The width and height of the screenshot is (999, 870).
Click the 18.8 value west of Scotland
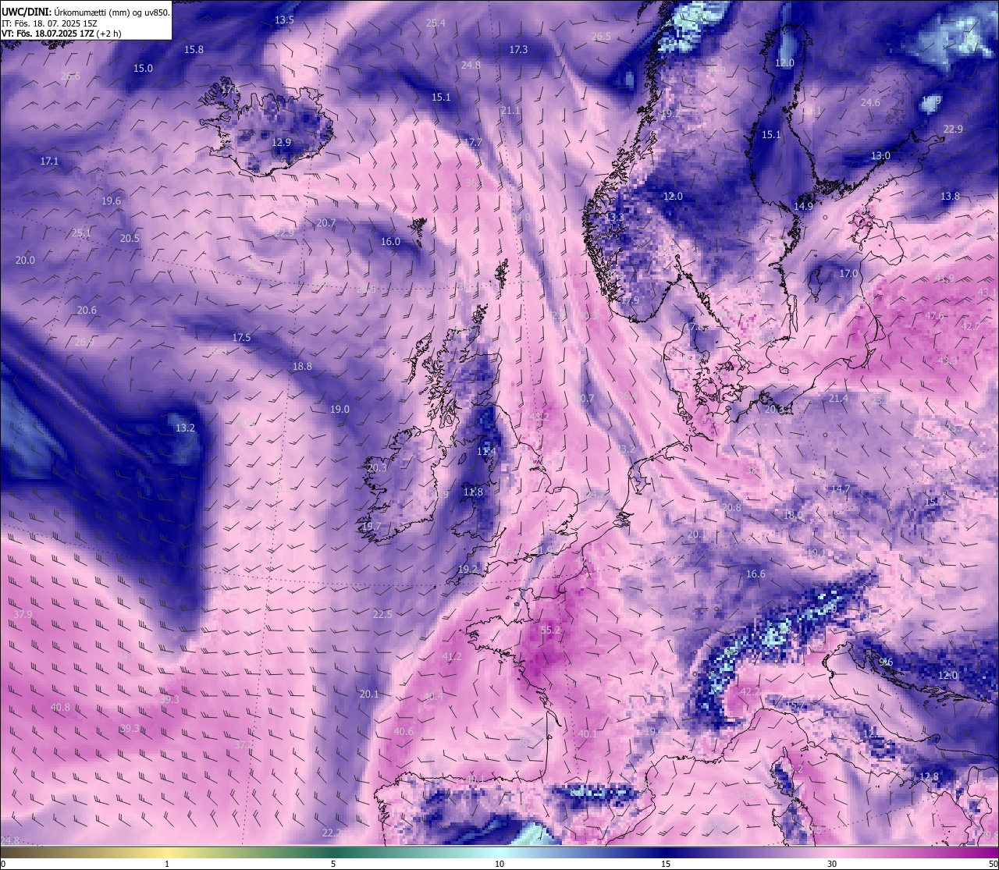[302, 366]
